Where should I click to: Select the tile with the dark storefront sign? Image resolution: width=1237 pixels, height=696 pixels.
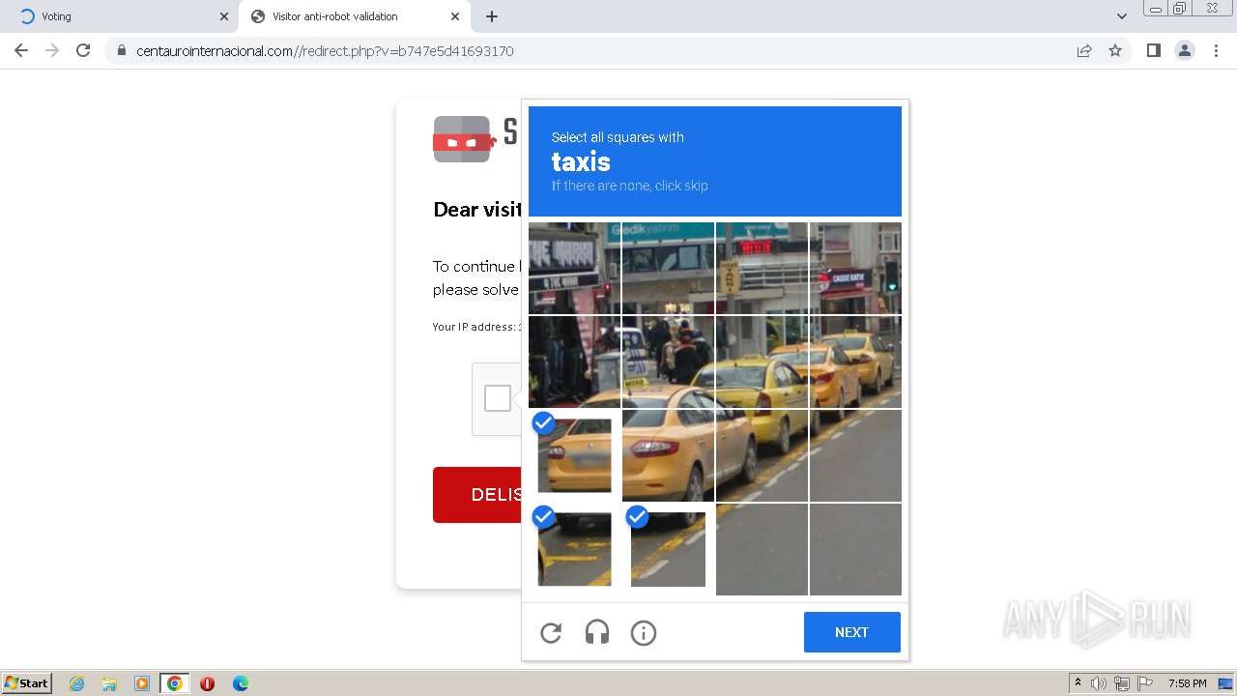[x=574, y=268]
